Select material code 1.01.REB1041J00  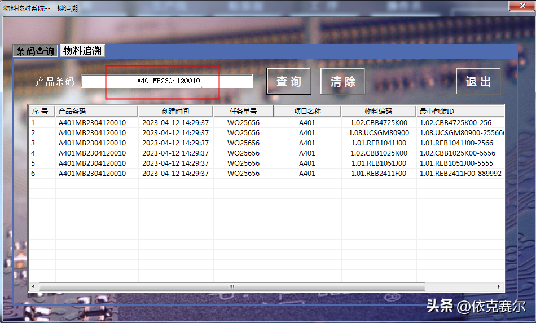click(x=379, y=143)
